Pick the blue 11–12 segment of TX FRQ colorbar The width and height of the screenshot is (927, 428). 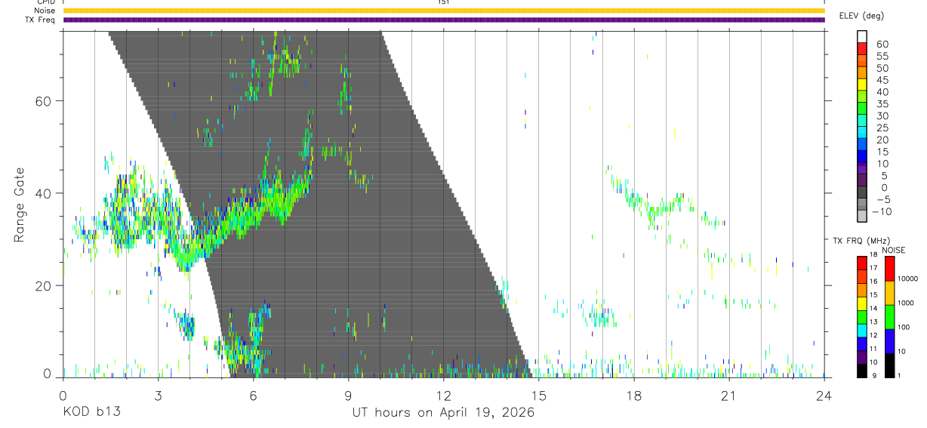click(862, 344)
